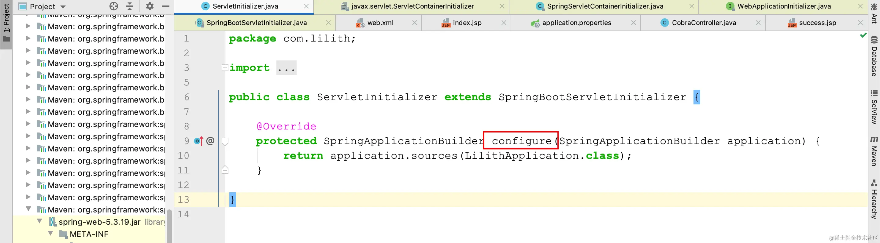Close the SpringBootServletInitializer.java tab
Viewport: 880px width, 243px height.
click(328, 23)
